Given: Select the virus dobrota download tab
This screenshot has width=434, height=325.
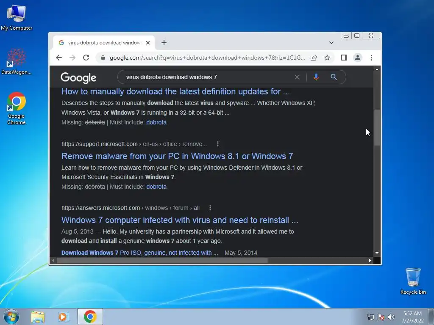Looking at the screenshot, I should click(104, 43).
